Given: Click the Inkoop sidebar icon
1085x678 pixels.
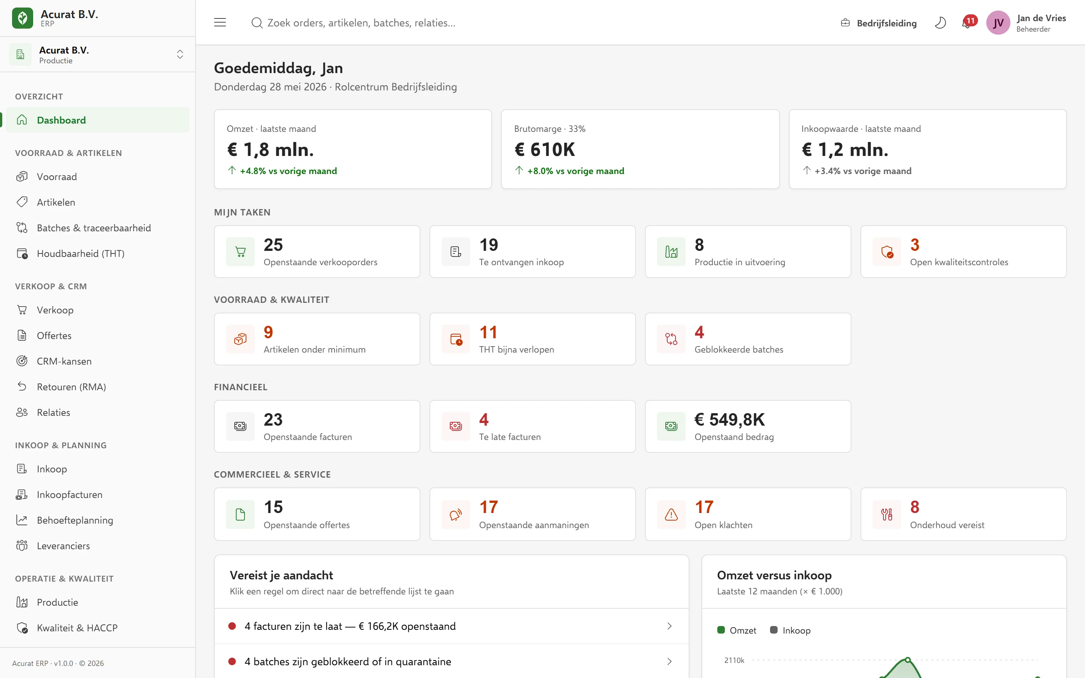Looking at the screenshot, I should (22, 468).
